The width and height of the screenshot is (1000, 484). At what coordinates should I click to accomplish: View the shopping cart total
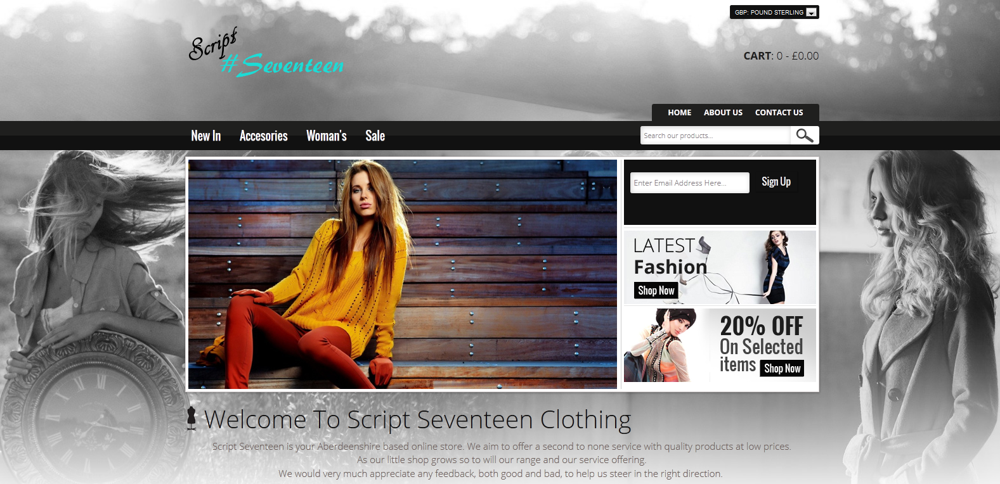coord(781,56)
